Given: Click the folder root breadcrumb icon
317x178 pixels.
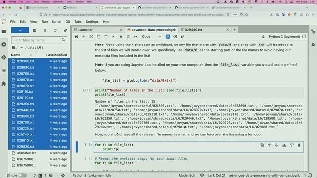Looking at the screenshot, I should click(x=14, y=48).
